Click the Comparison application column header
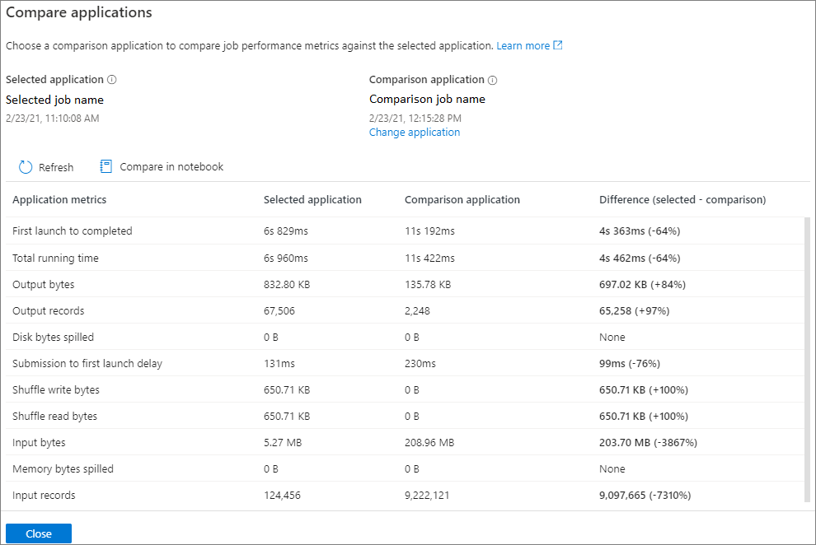 point(462,199)
